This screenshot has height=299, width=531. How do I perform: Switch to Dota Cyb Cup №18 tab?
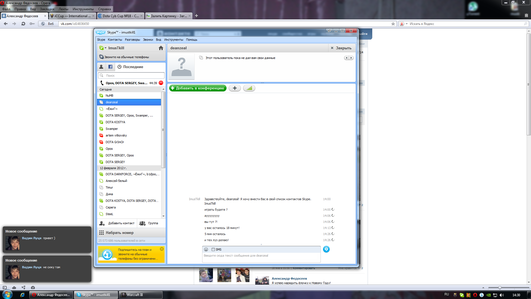pos(121,16)
